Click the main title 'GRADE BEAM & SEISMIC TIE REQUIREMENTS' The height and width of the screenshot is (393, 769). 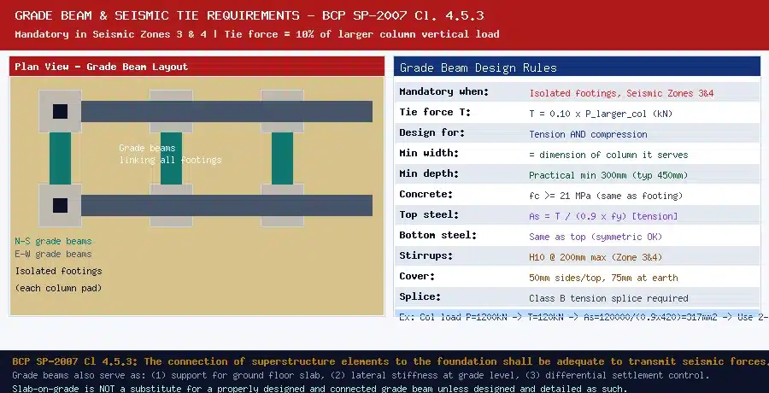pyautogui.click(x=157, y=15)
